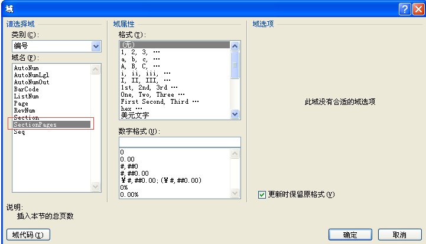Choose hex format option

(x=132, y=108)
